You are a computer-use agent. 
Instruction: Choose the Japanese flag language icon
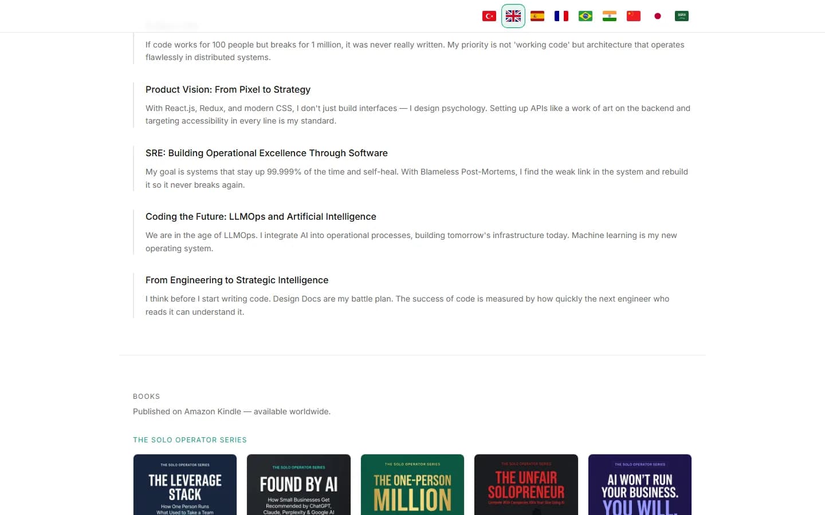(658, 16)
